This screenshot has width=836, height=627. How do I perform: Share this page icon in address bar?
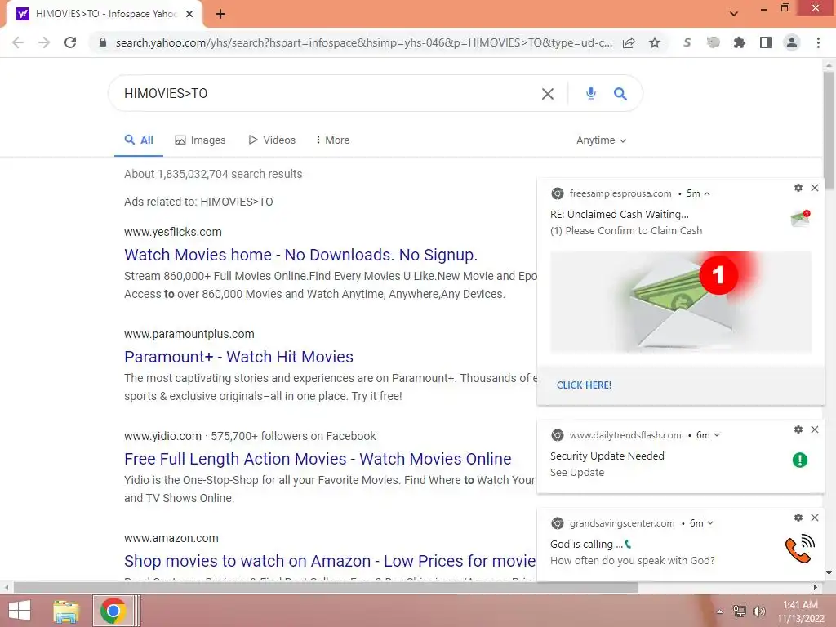[629, 42]
